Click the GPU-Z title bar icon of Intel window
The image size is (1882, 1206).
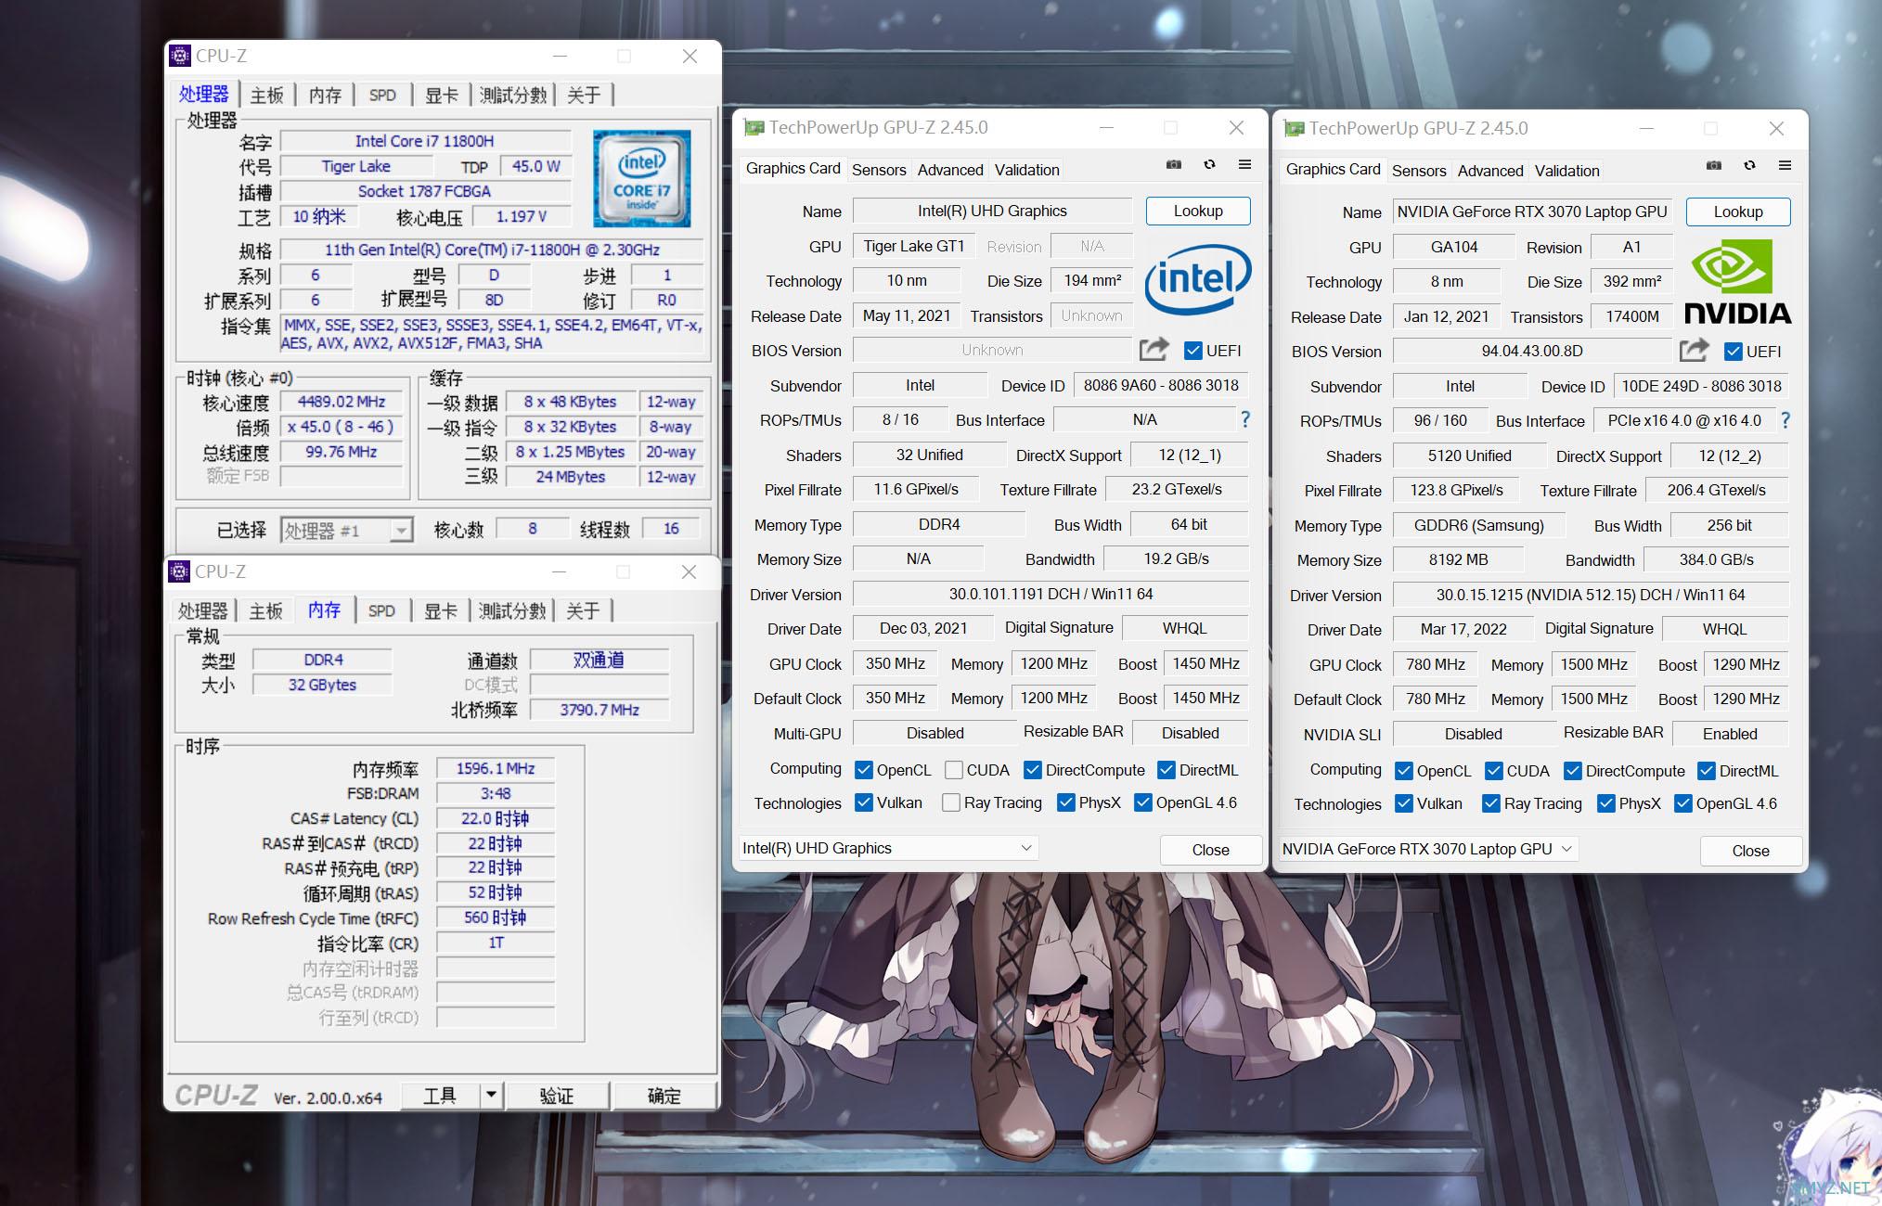tap(754, 128)
